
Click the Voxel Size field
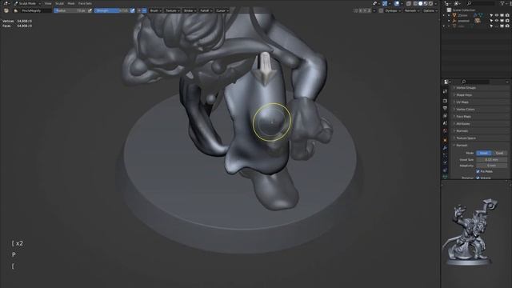492,160
